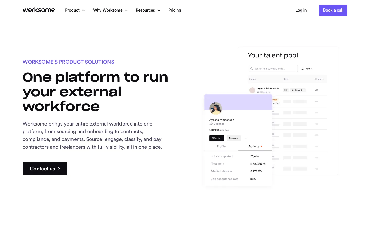Image resolution: width=370 pixels, height=231 pixels.
Task: Click the Skills column header
Action: click(286, 79)
